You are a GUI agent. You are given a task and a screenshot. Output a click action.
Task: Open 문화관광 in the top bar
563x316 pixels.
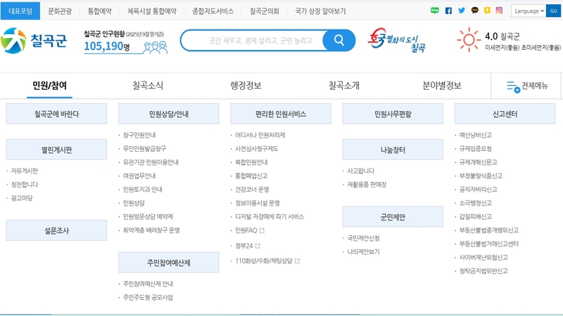pos(60,11)
